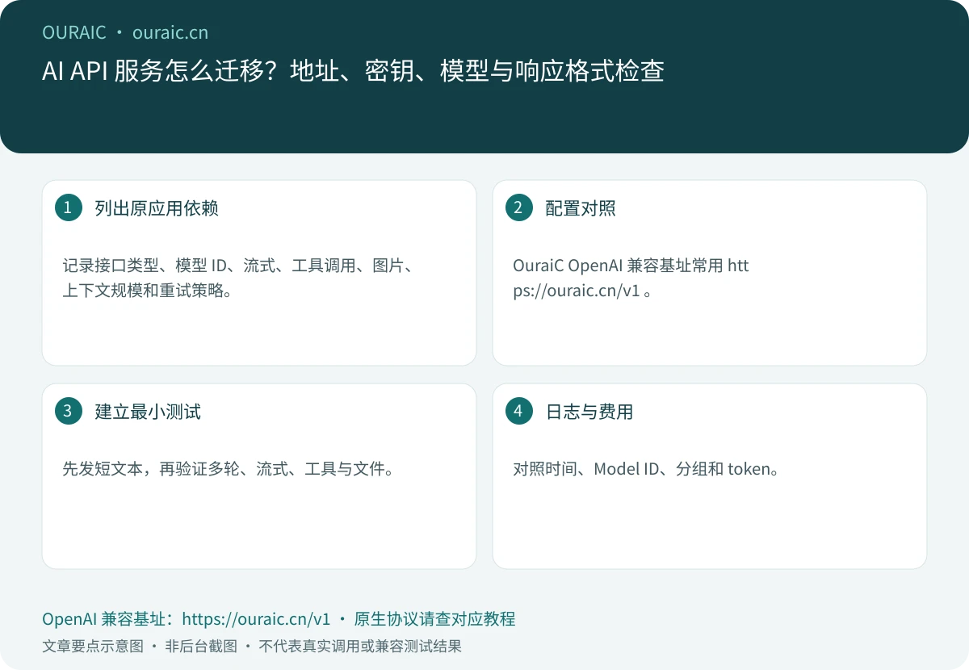Viewport: 969px width, 670px height.
Task: Select the 配置对照 card title
Action: point(581,208)
